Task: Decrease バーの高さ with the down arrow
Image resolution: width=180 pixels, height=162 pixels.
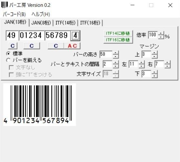Action: click(116, 56)
